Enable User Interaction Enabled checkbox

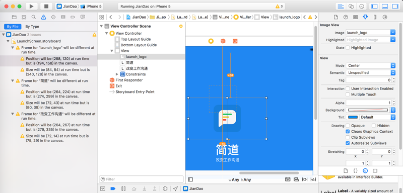348,88
